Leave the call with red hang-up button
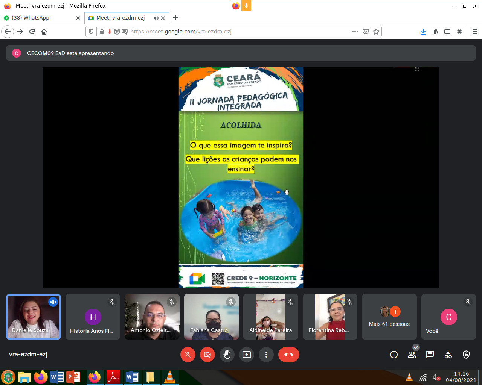 [289, 355]
